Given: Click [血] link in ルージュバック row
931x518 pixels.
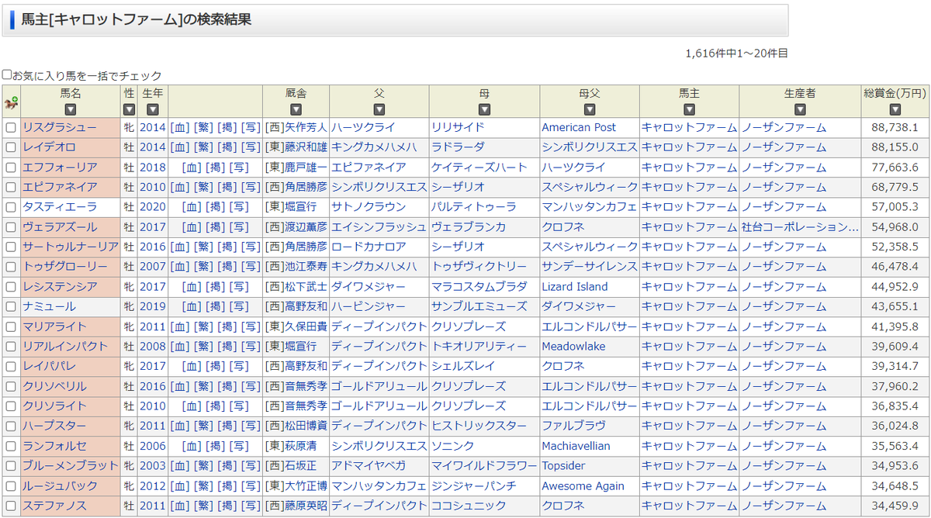Looking at the screenshot, I should tap(179, 485).
